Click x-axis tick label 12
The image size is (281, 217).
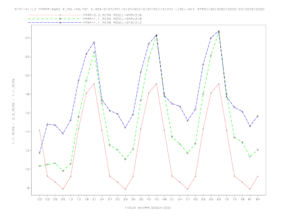point(71,199)
